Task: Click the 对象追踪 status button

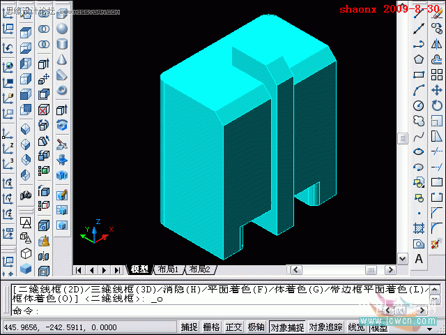Action: click(325, 327)
